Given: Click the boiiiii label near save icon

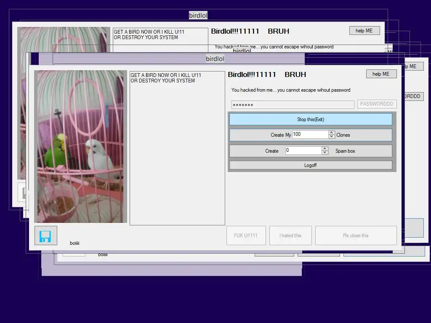Looking at the screenshot, I should tap(74, 243).
